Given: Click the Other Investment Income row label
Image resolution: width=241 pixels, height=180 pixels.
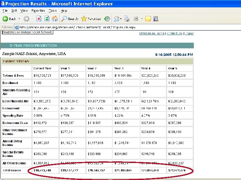Looking at the screenshot, I should pyautogui.click(x=15, y=132).
